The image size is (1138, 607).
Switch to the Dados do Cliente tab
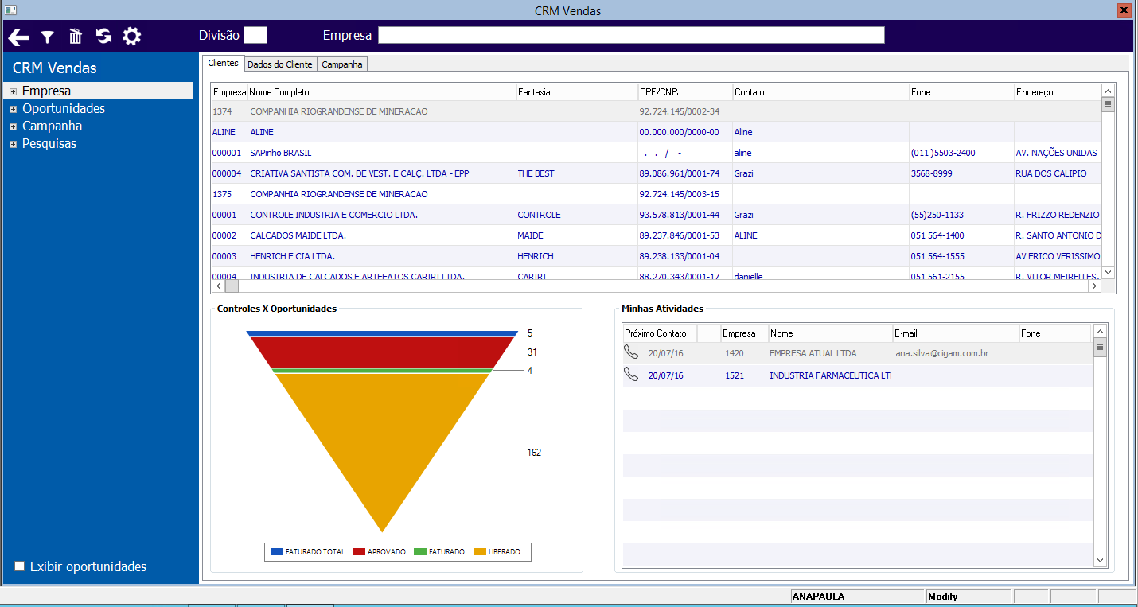(x=279, y=64)
